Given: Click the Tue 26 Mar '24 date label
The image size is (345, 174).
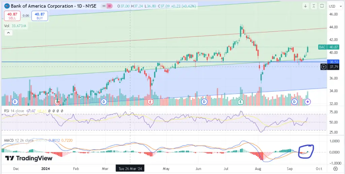Looking at the screenshot, I should click(130, 169).
